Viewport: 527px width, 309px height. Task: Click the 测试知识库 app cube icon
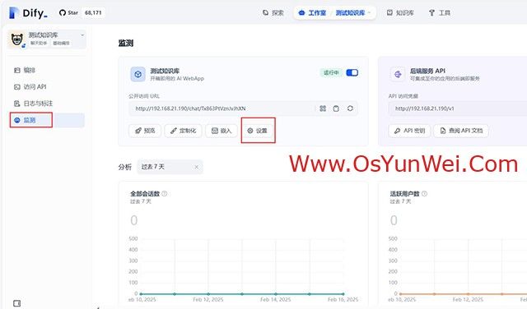point(138,74)
